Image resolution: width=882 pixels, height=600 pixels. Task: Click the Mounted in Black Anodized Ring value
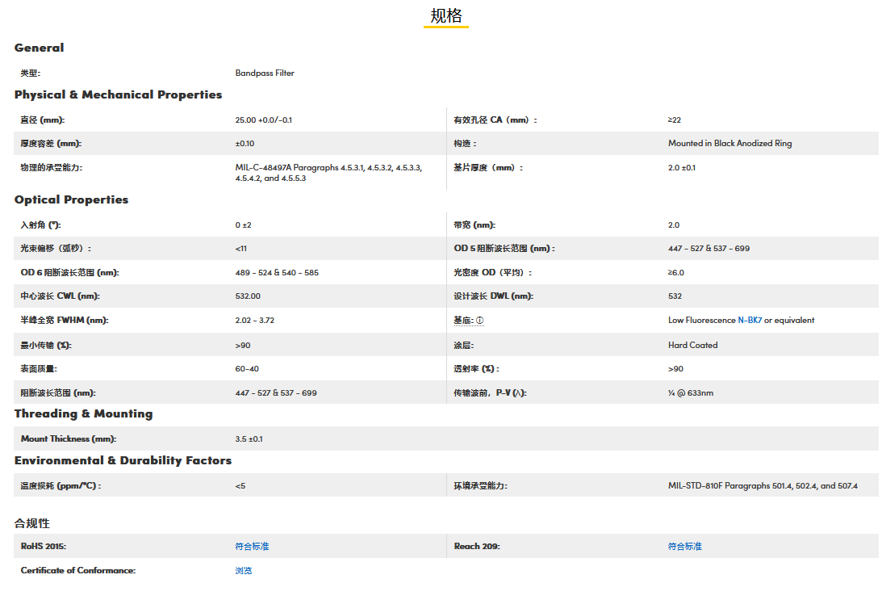[729, 144]
